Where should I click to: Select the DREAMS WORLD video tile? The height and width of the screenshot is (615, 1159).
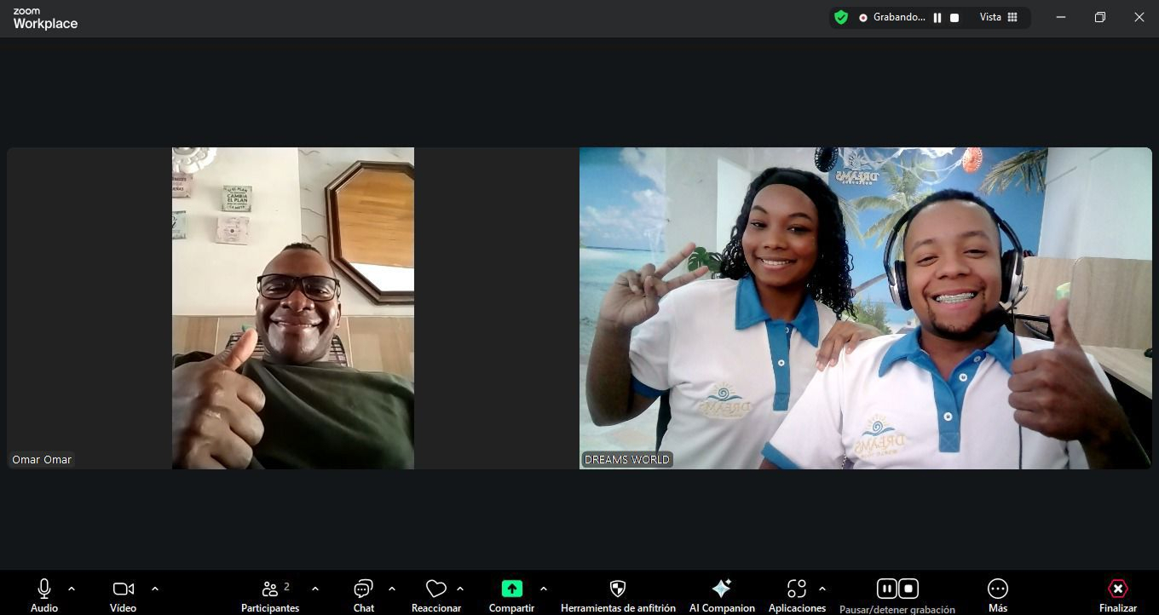865,308
